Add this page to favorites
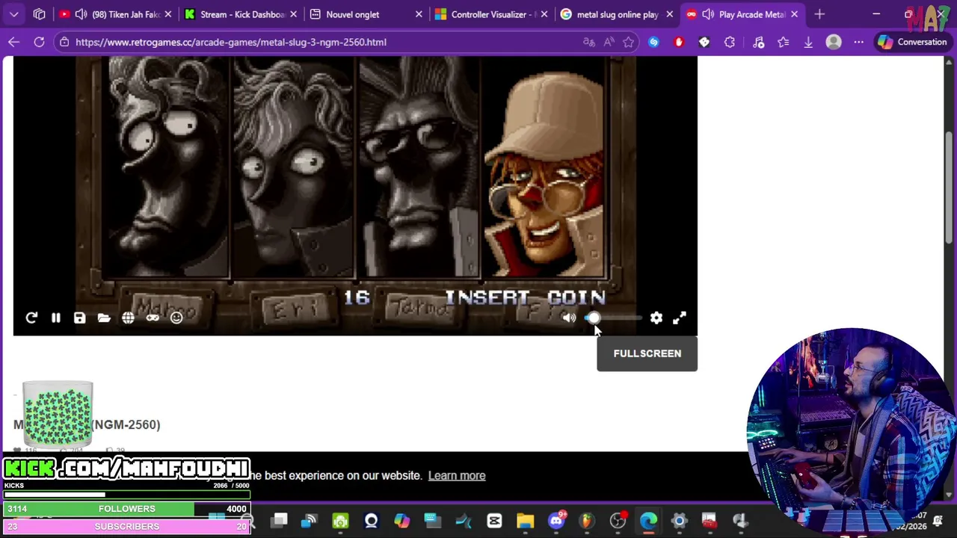The height and width of the screenshot is (538, 957). (628, 43)
